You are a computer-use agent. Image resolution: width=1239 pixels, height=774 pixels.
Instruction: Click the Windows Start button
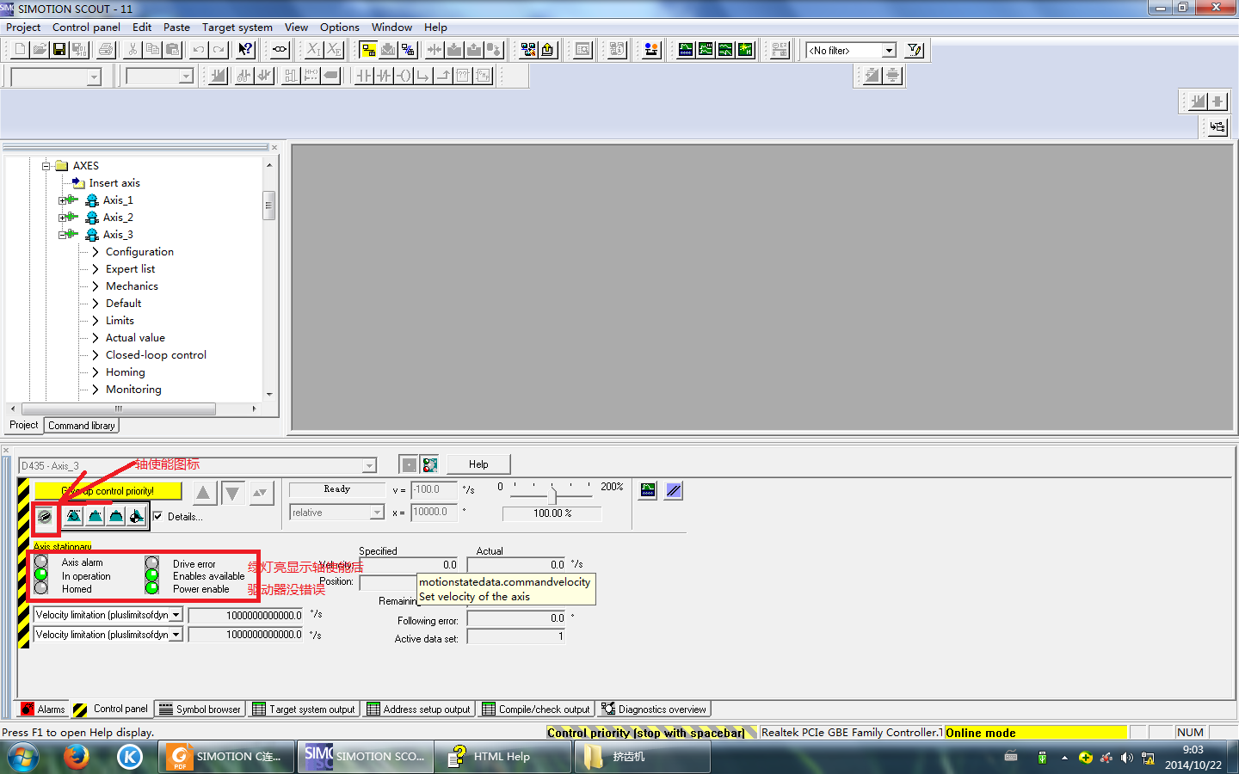tap(23, 758)
